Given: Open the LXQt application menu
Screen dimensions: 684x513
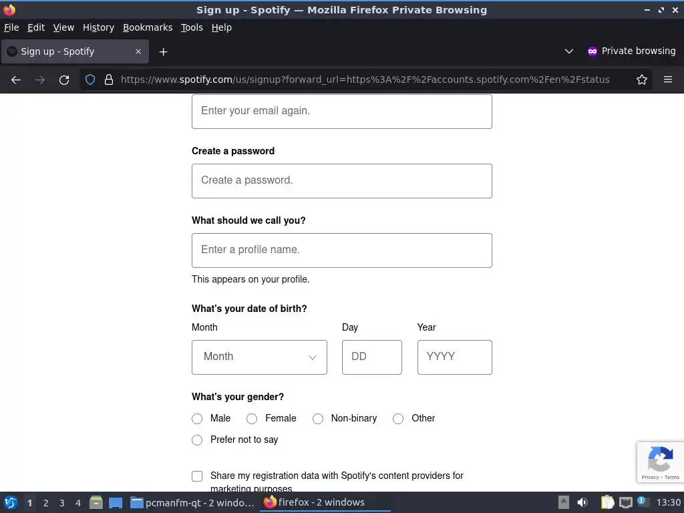Looking at the screenshot, I should pos(11,502).
